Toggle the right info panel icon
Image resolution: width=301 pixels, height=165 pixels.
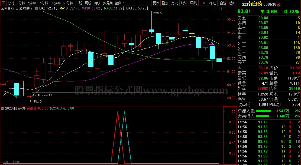click(221, 8)
